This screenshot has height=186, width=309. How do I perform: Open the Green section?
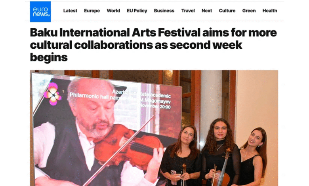click(x=249, y=11)
